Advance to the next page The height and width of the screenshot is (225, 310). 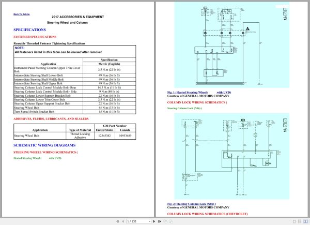154,221
